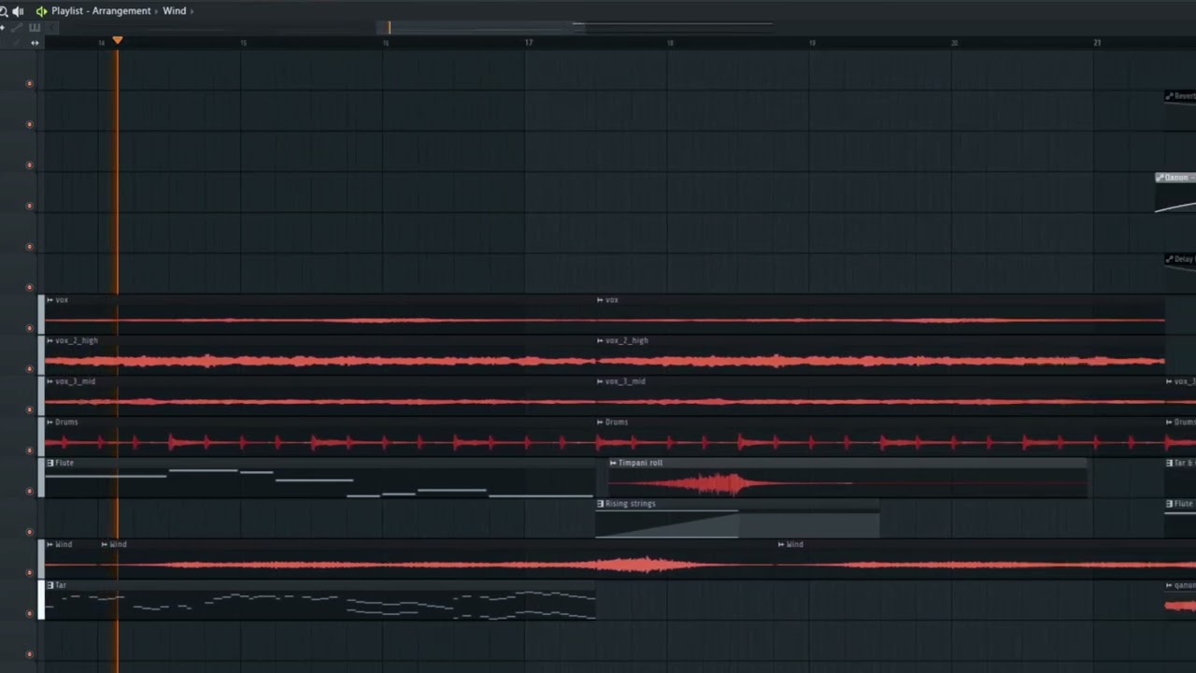Mute the track holding the Reverb clip
This screenshot has width=1196, height=673.
pos(29,124)
